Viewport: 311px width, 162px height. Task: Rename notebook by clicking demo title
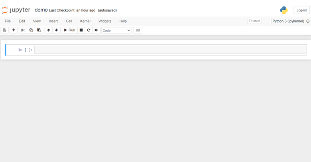(41, 10)
